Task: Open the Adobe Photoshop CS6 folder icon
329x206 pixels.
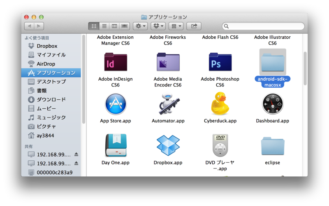Action: coord(220,62)
